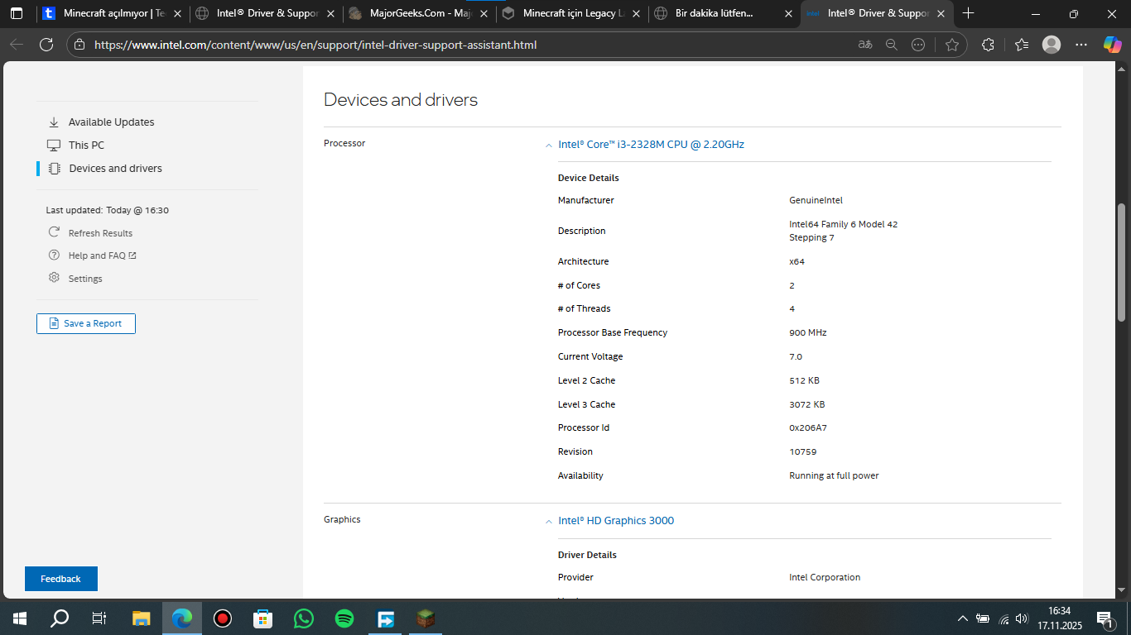This screenshot has width=1131, height=635.
Task: Click the "512 KB" Level 2 Cache value
Action: pyautogui.click(x=804, y=380)
